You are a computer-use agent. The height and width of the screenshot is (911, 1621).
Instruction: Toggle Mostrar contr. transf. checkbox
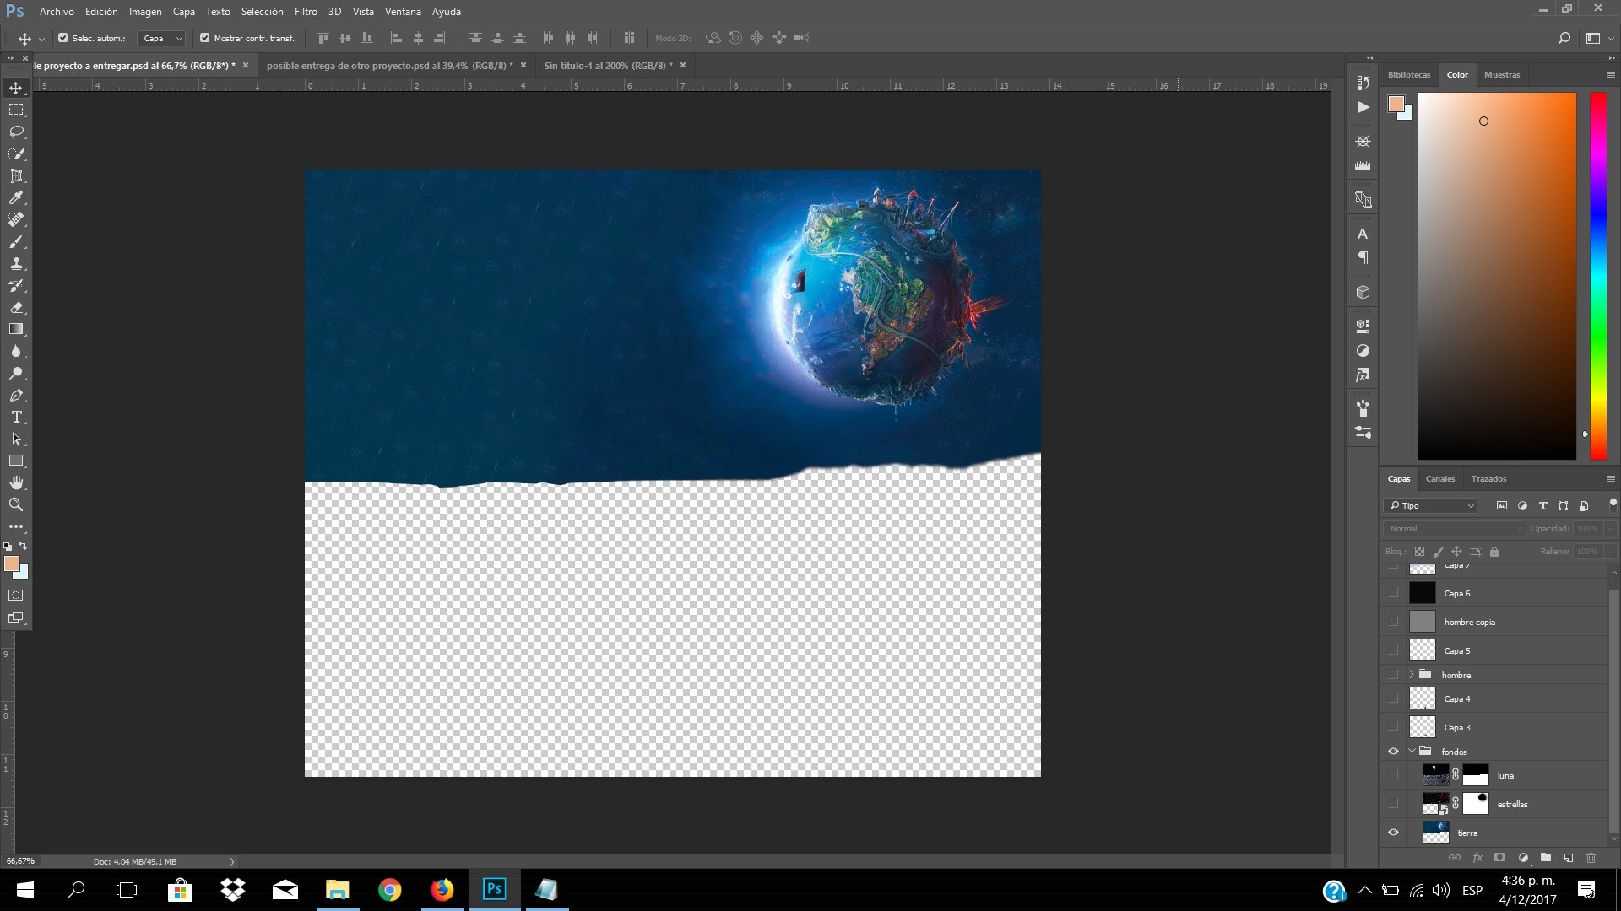pyautogui.click(x=204, y=38)
